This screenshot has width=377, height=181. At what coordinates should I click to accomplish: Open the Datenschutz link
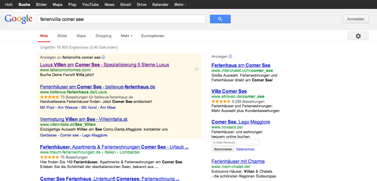245,149
